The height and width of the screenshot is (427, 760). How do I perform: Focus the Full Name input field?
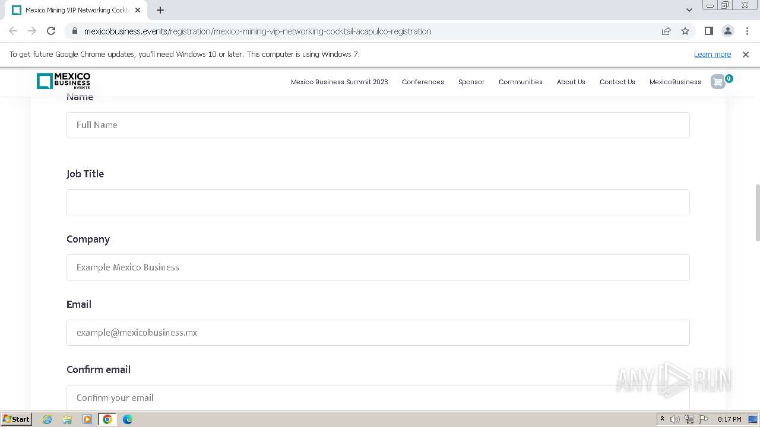click(378, 125)
